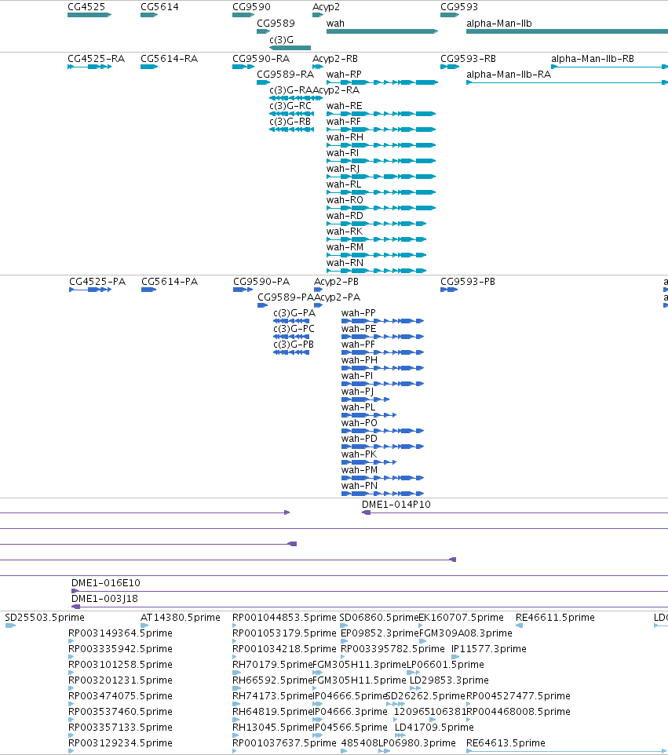Click protein CG9590-PA label
Screen dimensions: 668x755
[261, 282]
